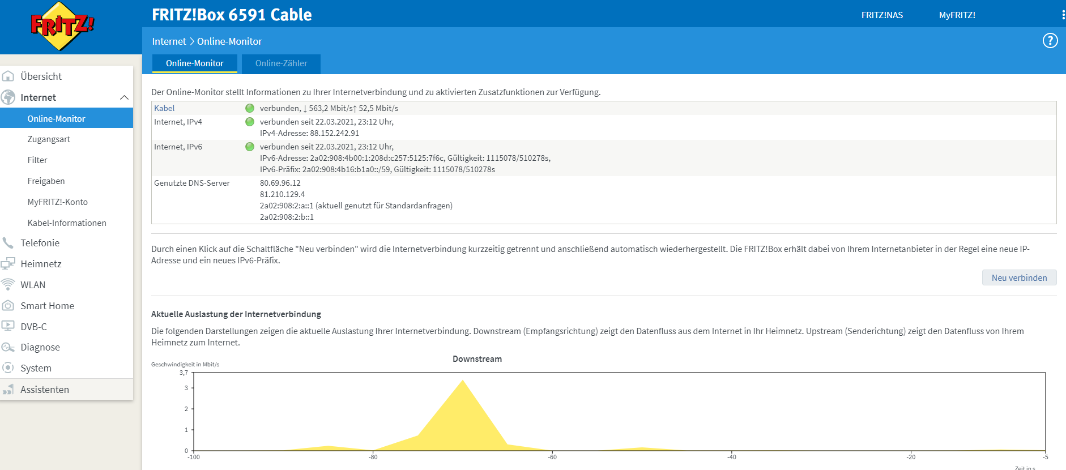Click the Telefonie phone icon
Image resolution: width=1066 pixels, height=470 pixels.
point(8,243)
